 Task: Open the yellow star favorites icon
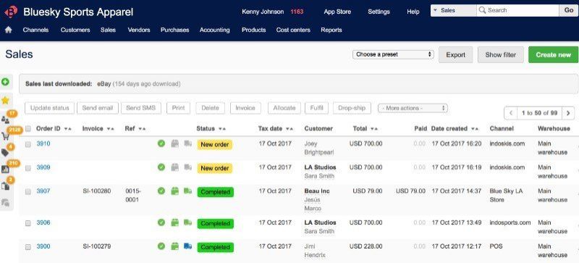[5, 100]
